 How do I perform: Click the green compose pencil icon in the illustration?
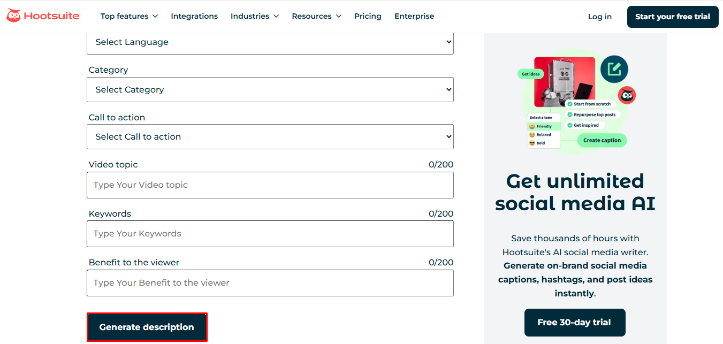614,68
